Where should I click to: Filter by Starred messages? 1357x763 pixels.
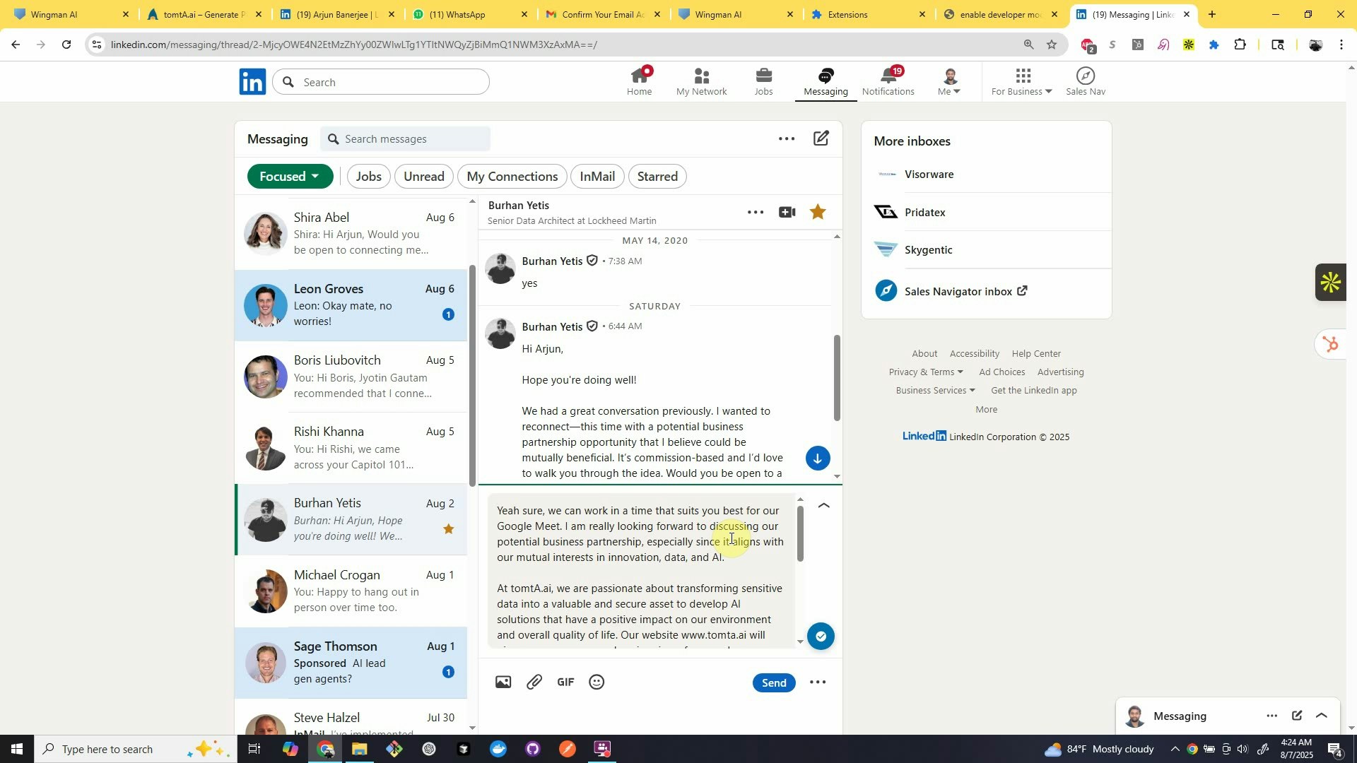click(x=657, y=177)
